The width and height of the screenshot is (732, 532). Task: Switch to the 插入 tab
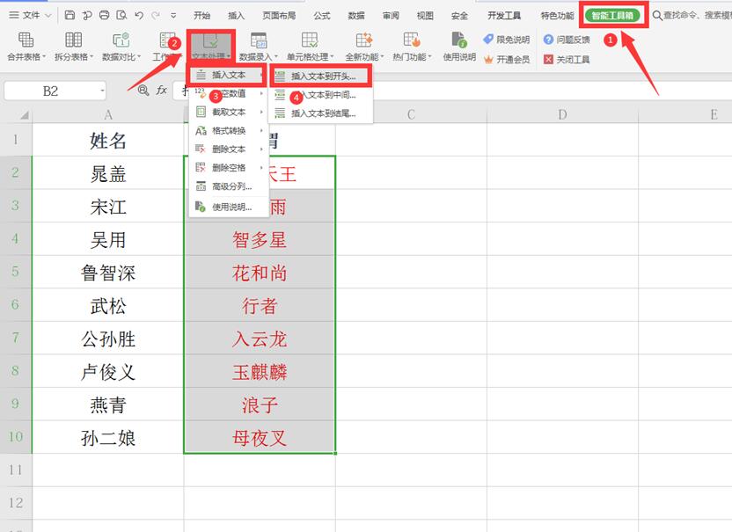(236, 16)
